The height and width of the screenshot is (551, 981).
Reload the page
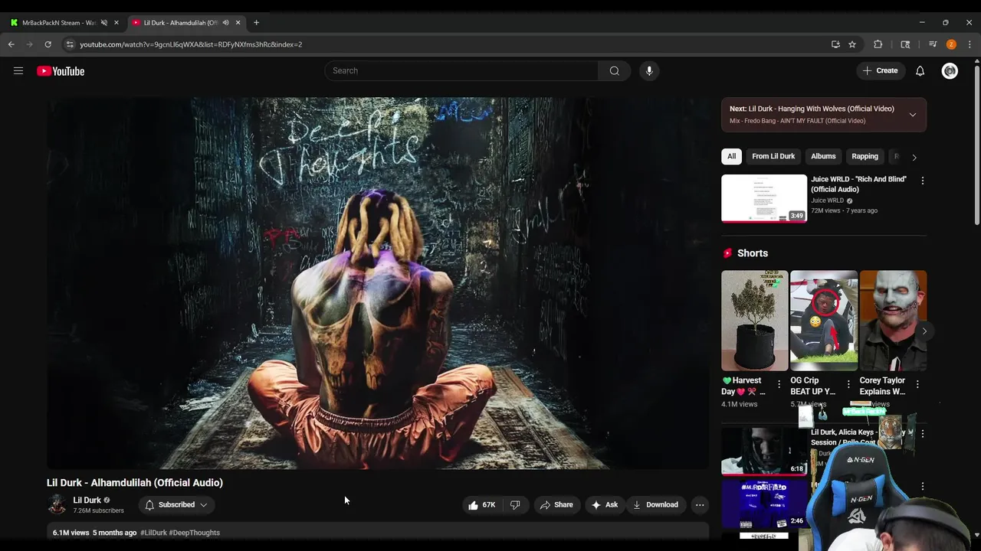click(48, 44)
